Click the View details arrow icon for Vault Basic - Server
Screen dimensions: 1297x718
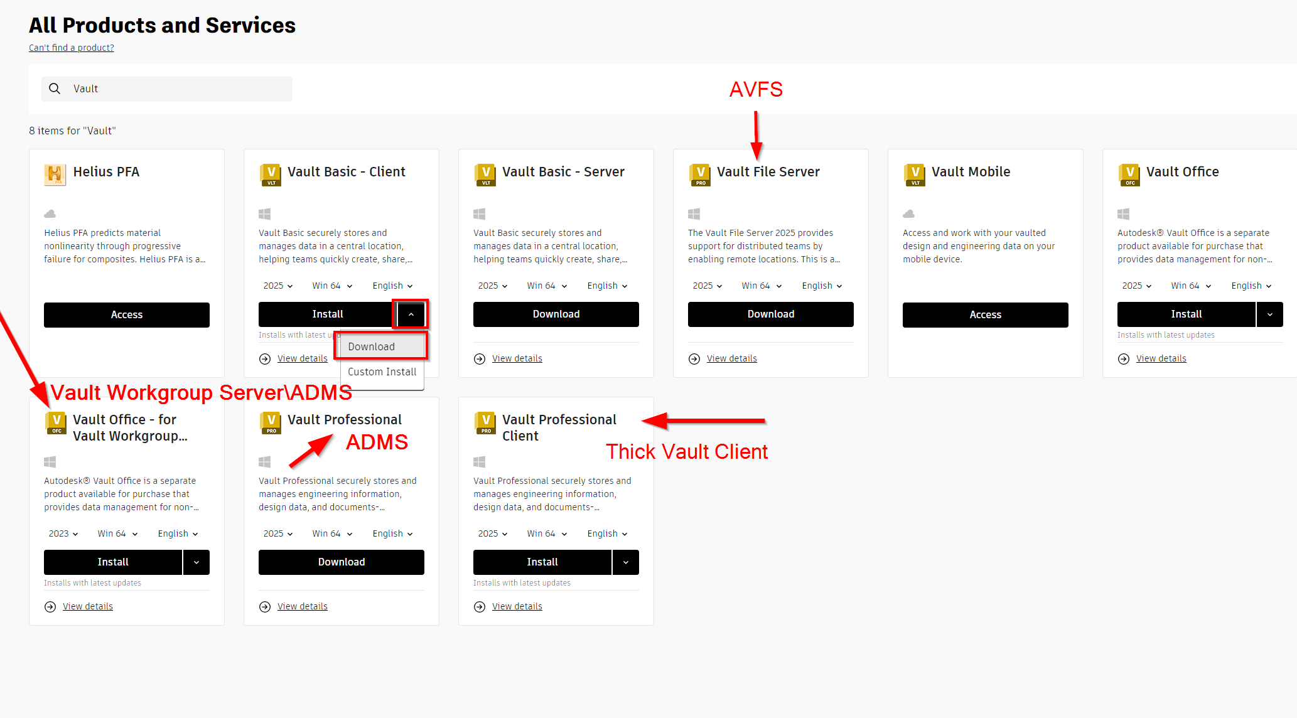pyautogui.click(x=479, y=358)
